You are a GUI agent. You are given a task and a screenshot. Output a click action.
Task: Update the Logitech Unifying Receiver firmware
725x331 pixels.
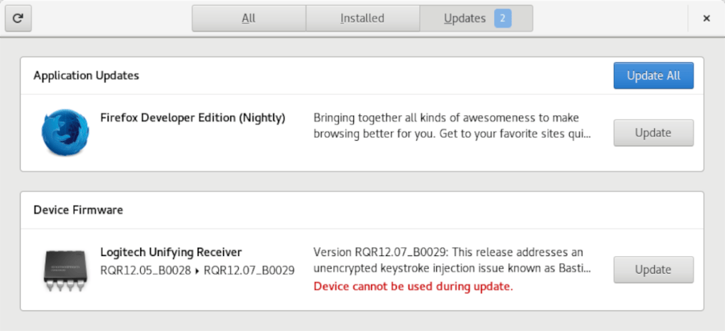pos(653,269)
